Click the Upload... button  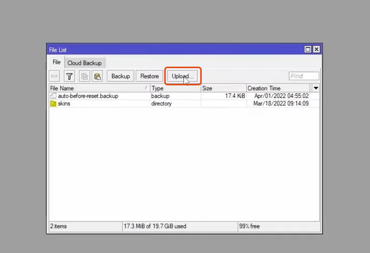pyautogui.click(x=182, y=76)
